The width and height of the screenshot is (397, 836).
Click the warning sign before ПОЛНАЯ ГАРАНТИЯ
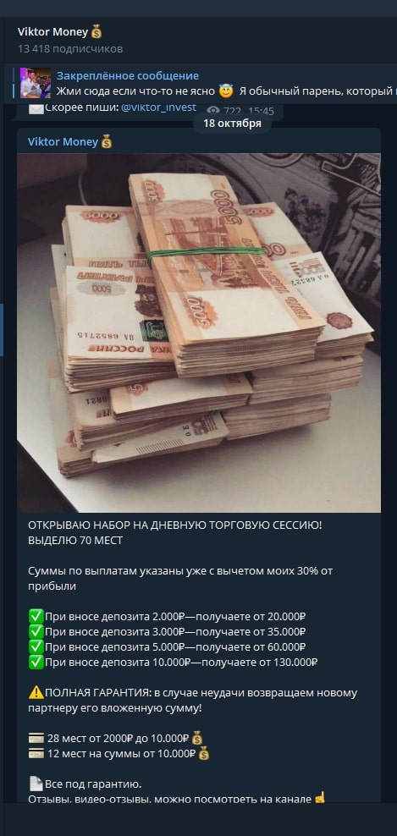[36, 693]
